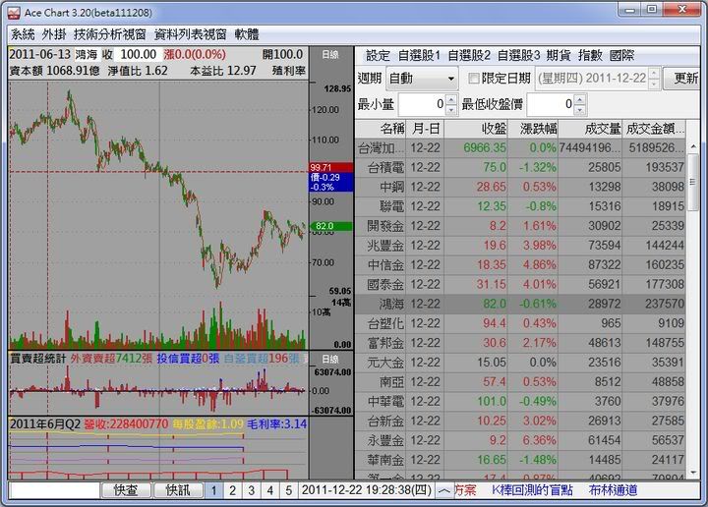Click the 快查 button
This screenshot has height=507, width=708.
point(126,490)
